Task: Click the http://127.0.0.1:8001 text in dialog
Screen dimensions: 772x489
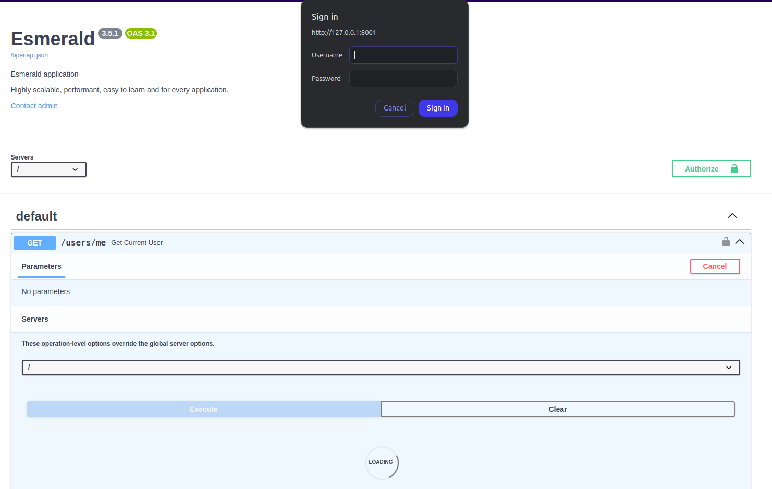Action: click(x=344, y=32)
